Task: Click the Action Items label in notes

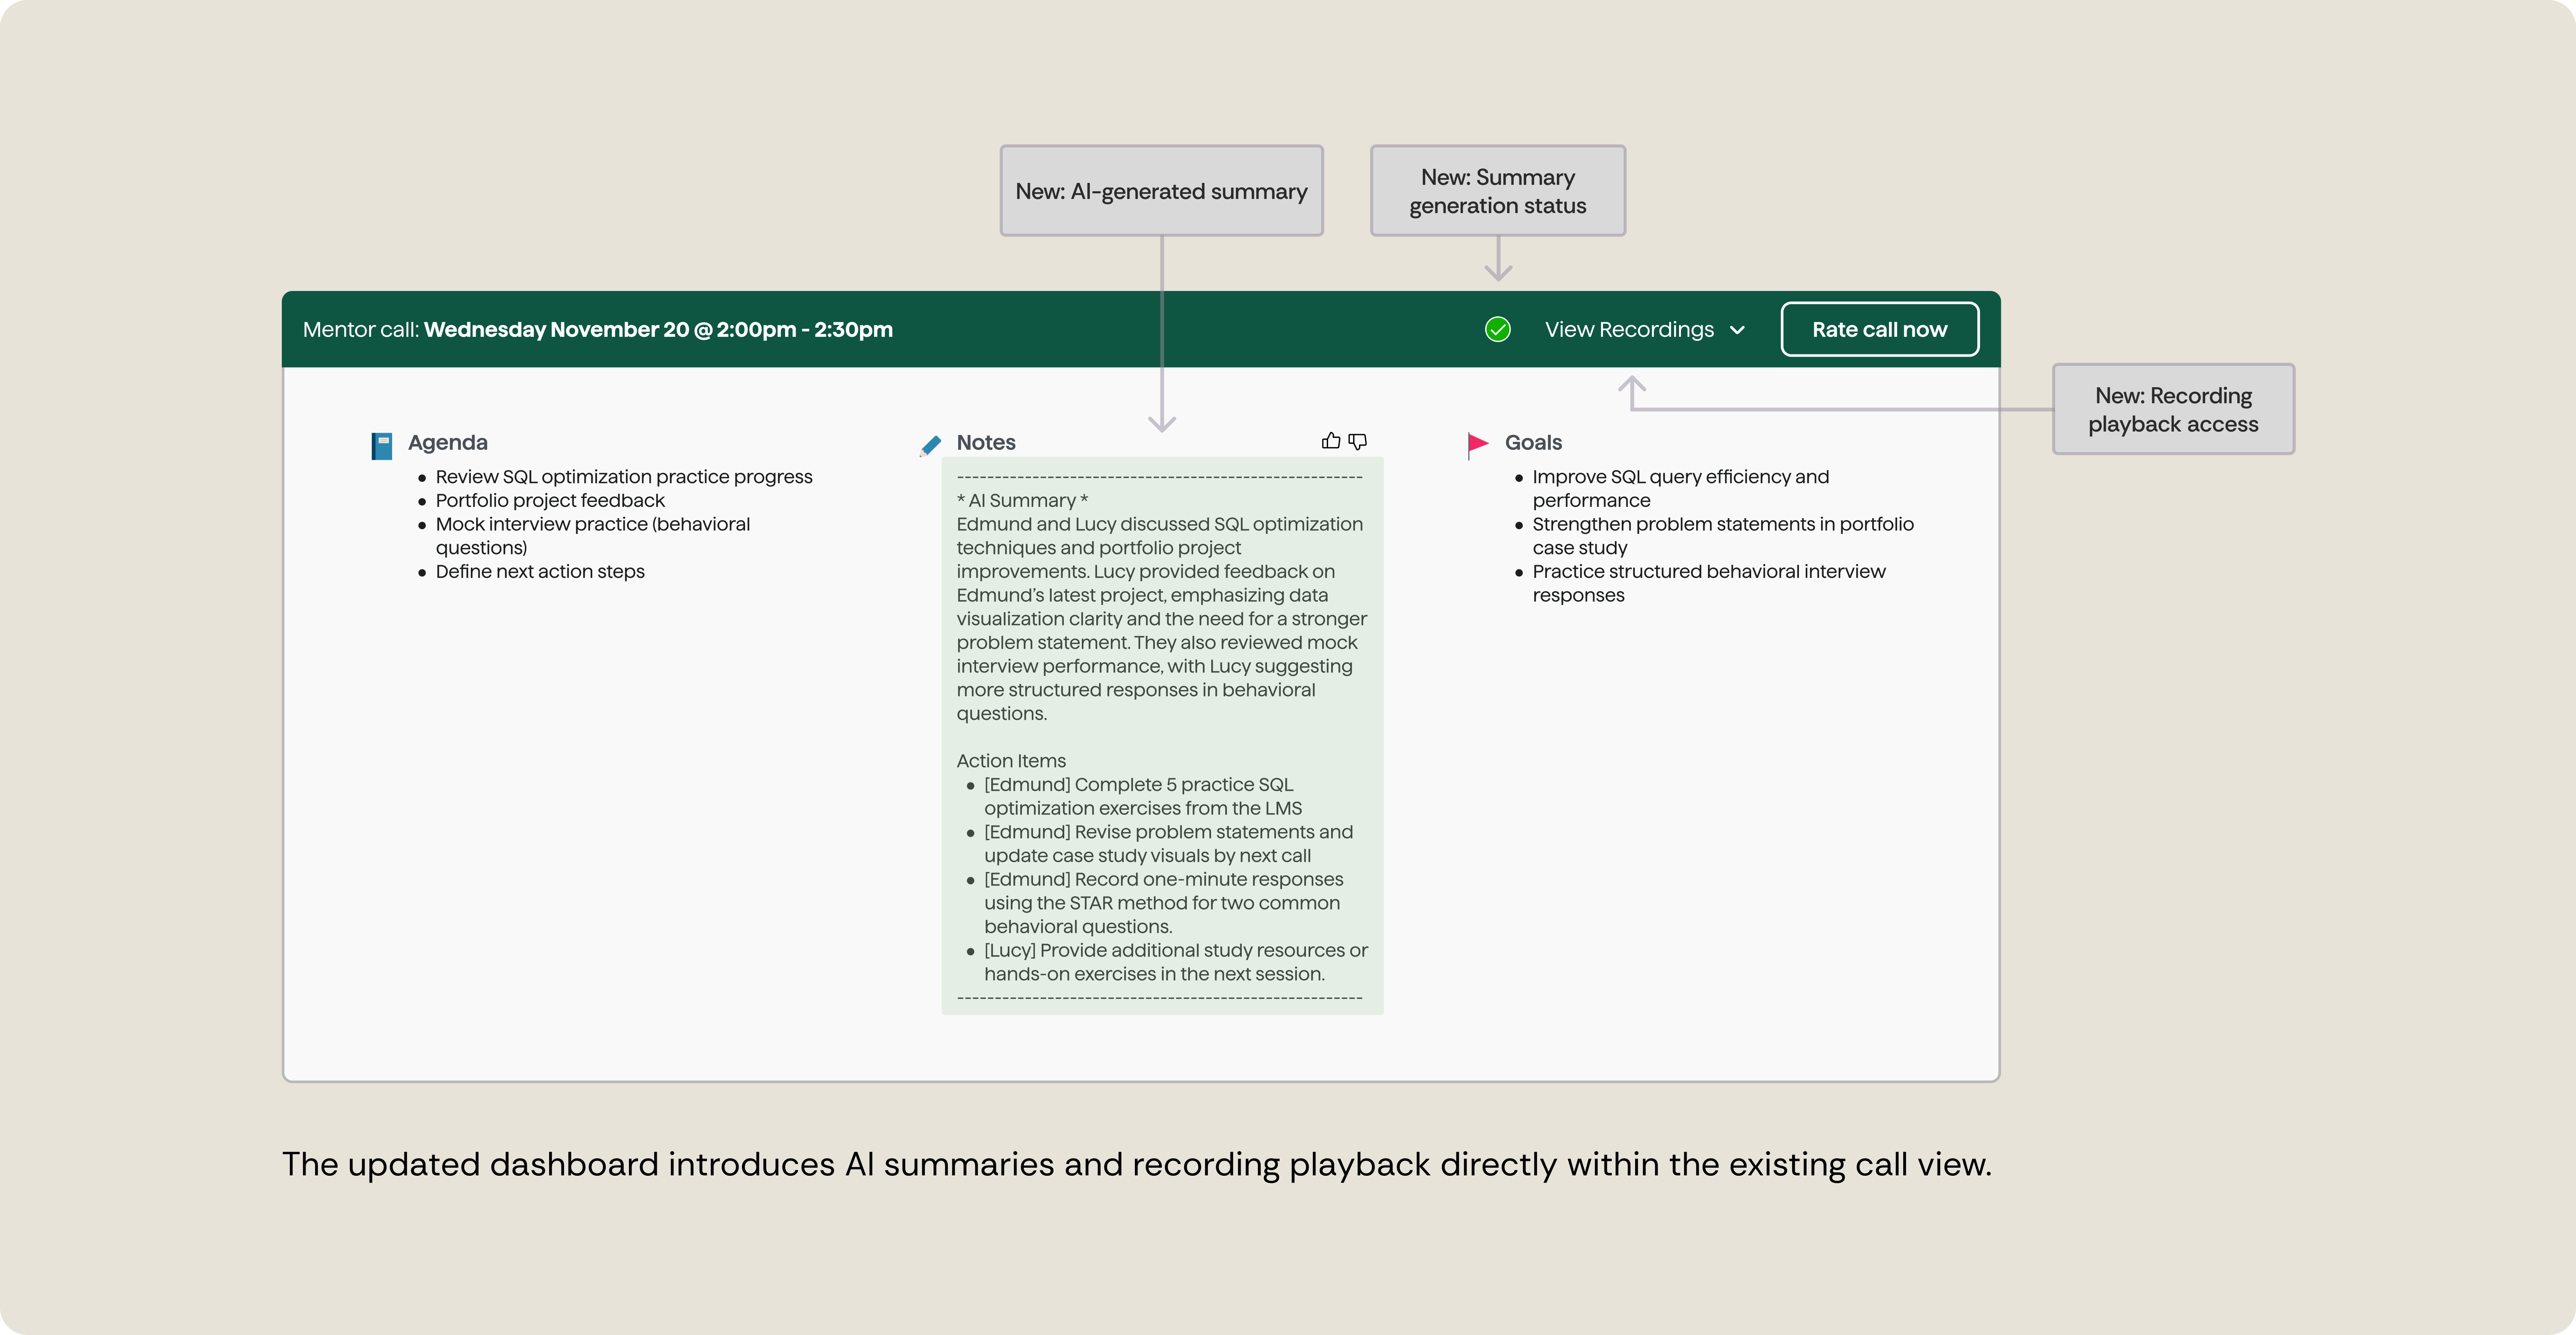Action: [1011, 761]
